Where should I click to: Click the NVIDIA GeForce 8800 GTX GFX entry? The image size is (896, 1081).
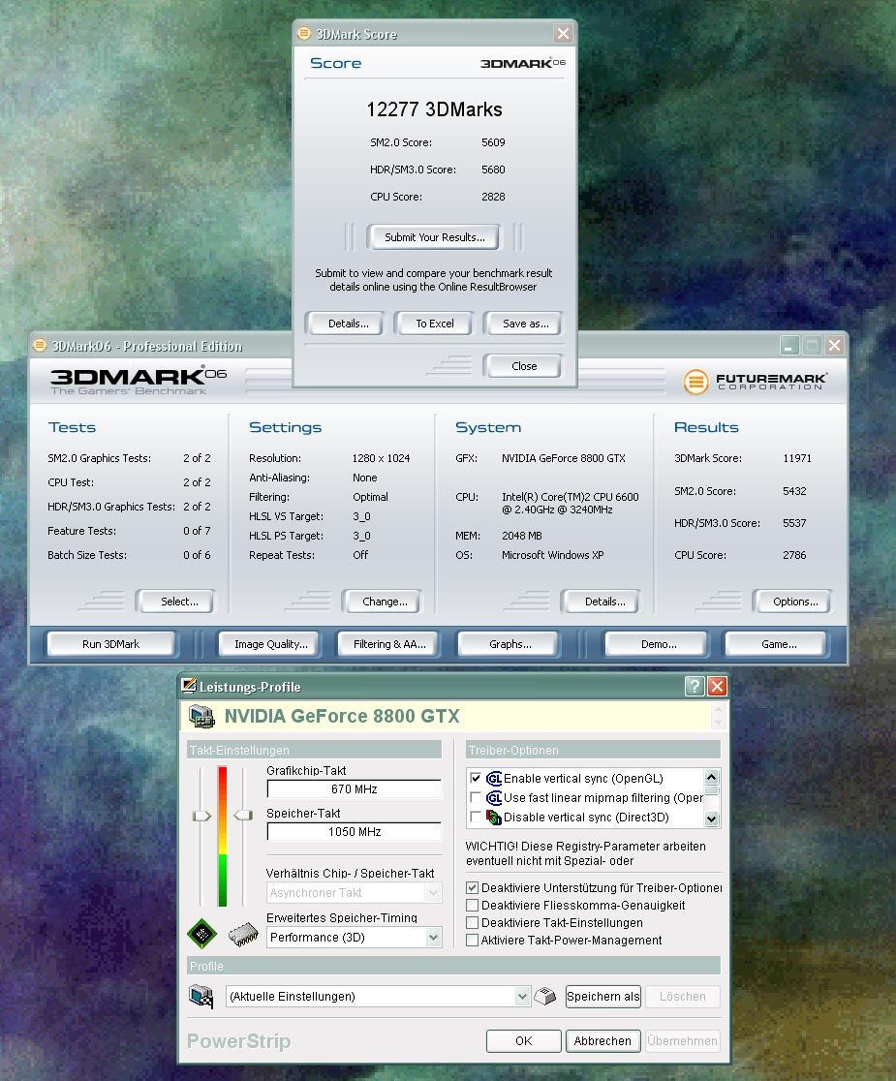[x=563, y=458]
